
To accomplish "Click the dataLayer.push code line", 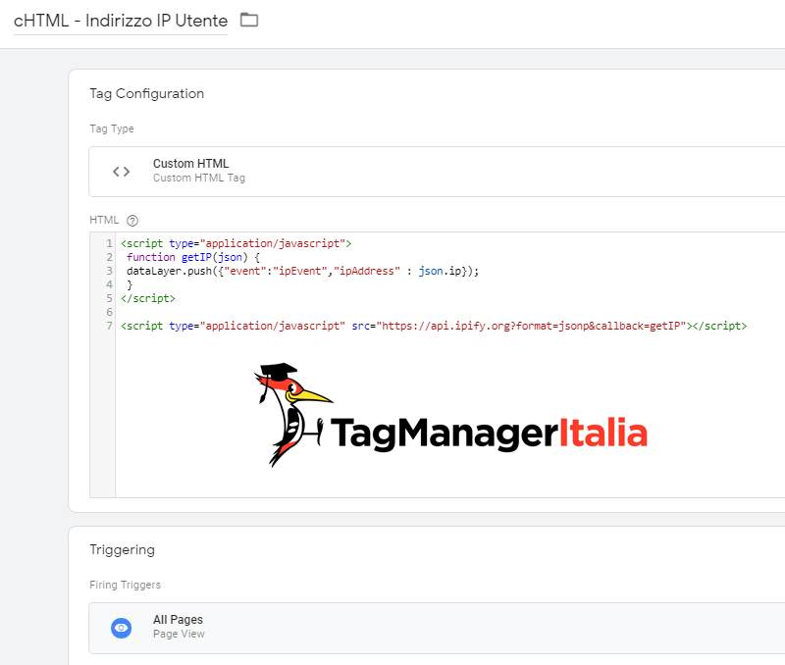I will coord(303,271).
